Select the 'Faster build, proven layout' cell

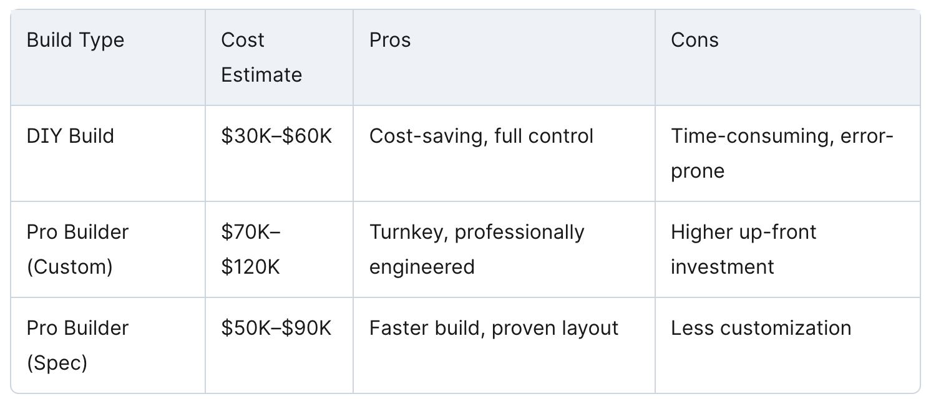tap(494, 329)
